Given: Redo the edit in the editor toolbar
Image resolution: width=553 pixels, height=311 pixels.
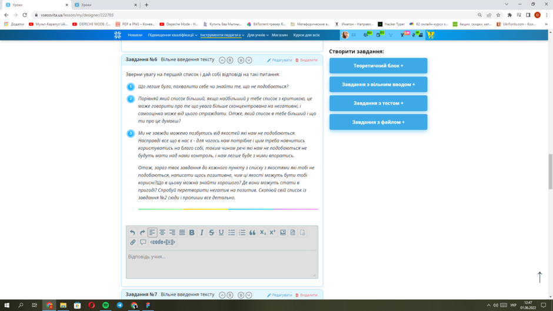Looking at the screenshot, I should coord(142,232).
